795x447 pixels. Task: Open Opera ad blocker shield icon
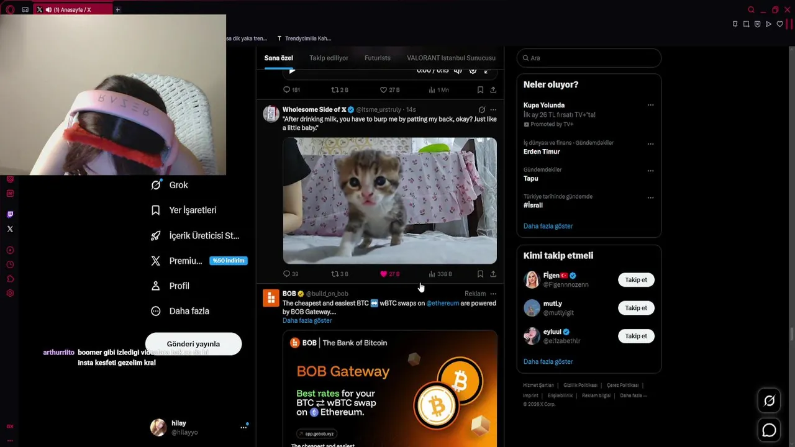pyautogui.click(x=757, y=24)
